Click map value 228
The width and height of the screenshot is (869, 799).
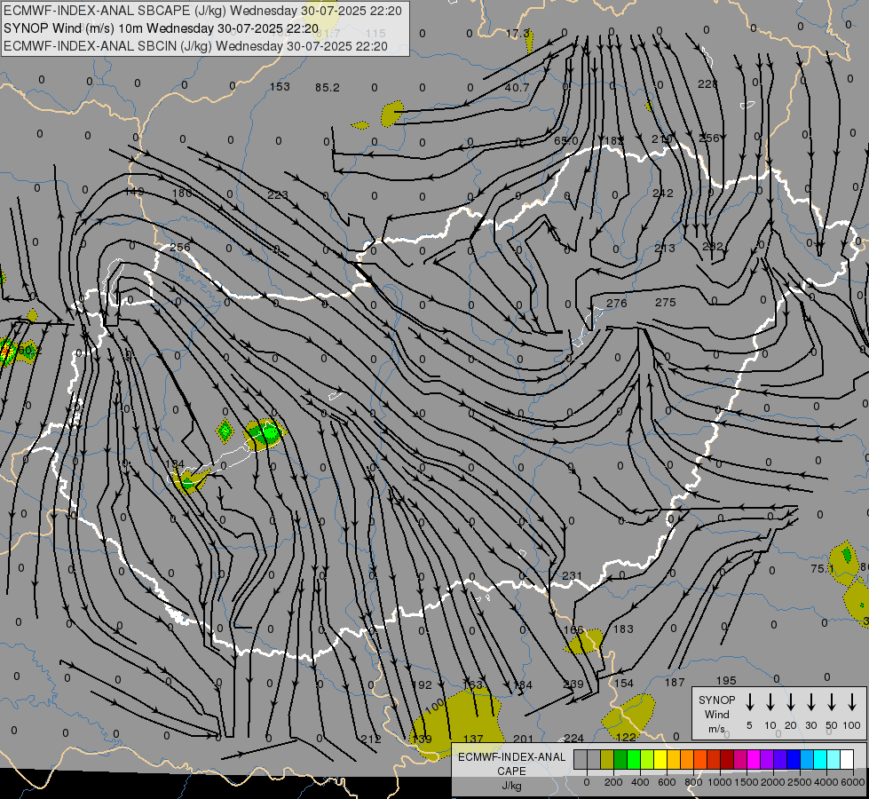tap(707, 83)
